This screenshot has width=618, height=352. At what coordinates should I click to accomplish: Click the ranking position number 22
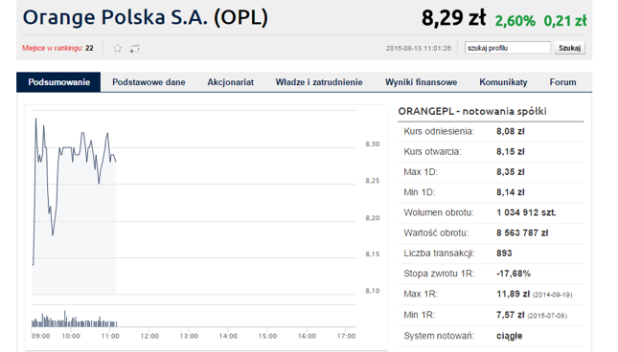[x=89, y=48]
